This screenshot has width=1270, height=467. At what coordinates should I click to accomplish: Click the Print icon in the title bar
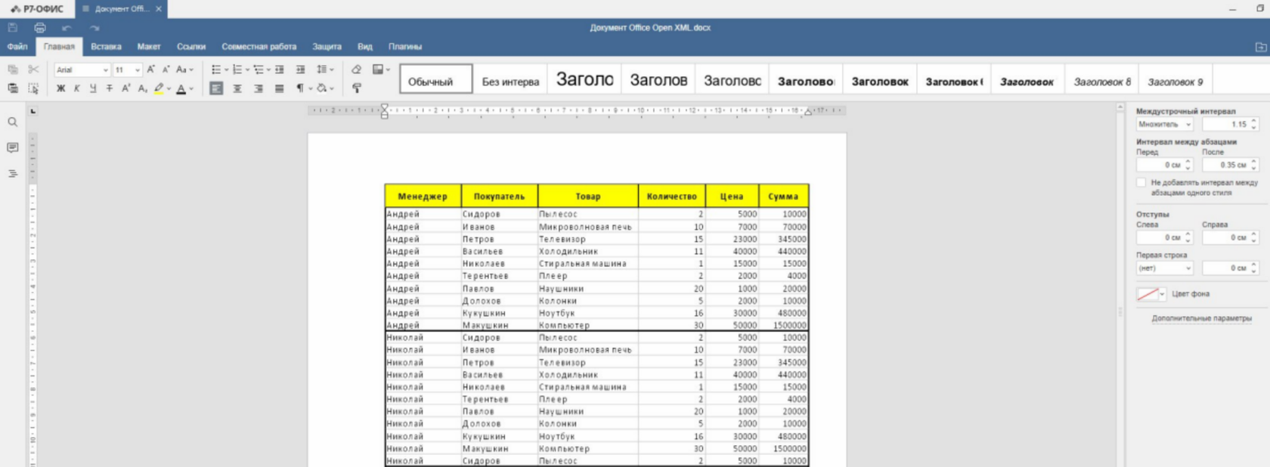coord(40,28)
